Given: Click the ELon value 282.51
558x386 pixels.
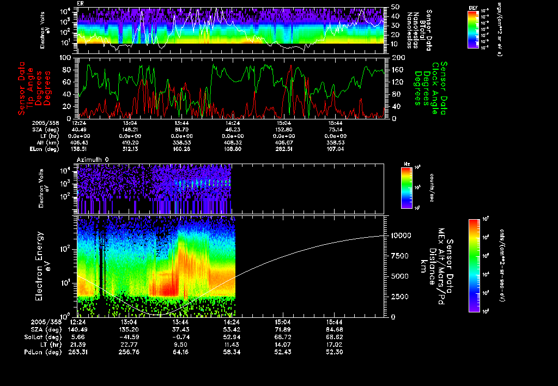Looking at the screenshot, I should click(x=284, y=149).
